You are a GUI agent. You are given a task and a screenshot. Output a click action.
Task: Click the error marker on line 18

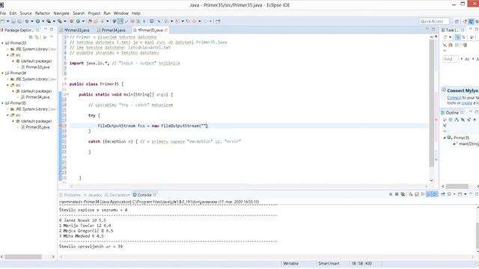click(x=61, y=126)
